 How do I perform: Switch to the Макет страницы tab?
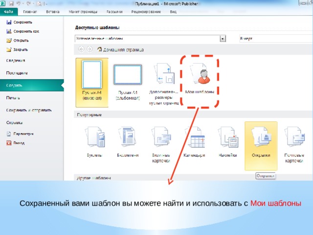coord(83,12)
